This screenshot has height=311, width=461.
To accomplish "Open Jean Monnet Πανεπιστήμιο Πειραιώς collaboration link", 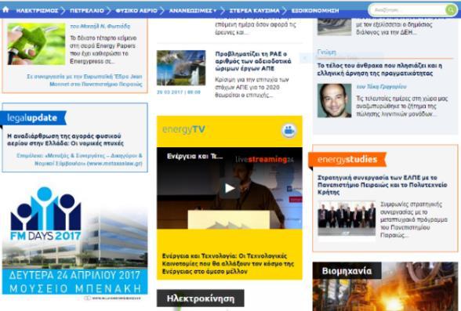I will pyautogui.click(x=85, y=80).
